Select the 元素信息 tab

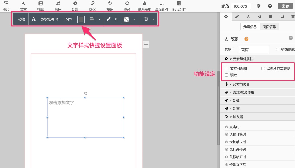(250, 27)
